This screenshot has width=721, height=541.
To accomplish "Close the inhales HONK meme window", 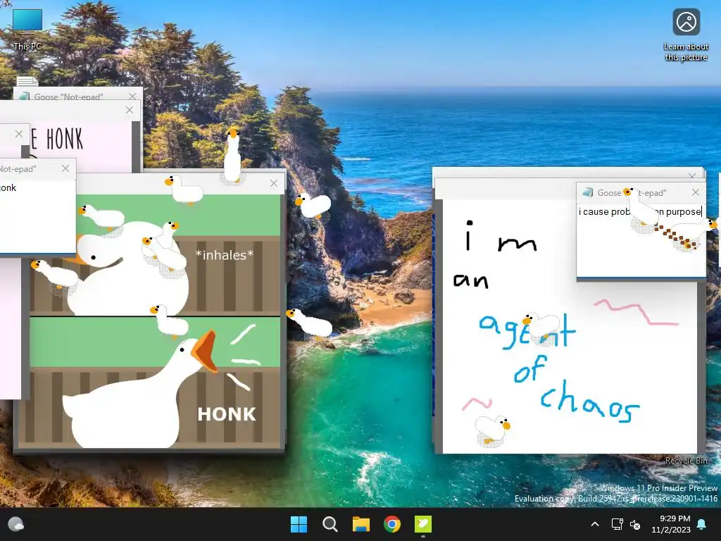I will click(x=274, y=183).
